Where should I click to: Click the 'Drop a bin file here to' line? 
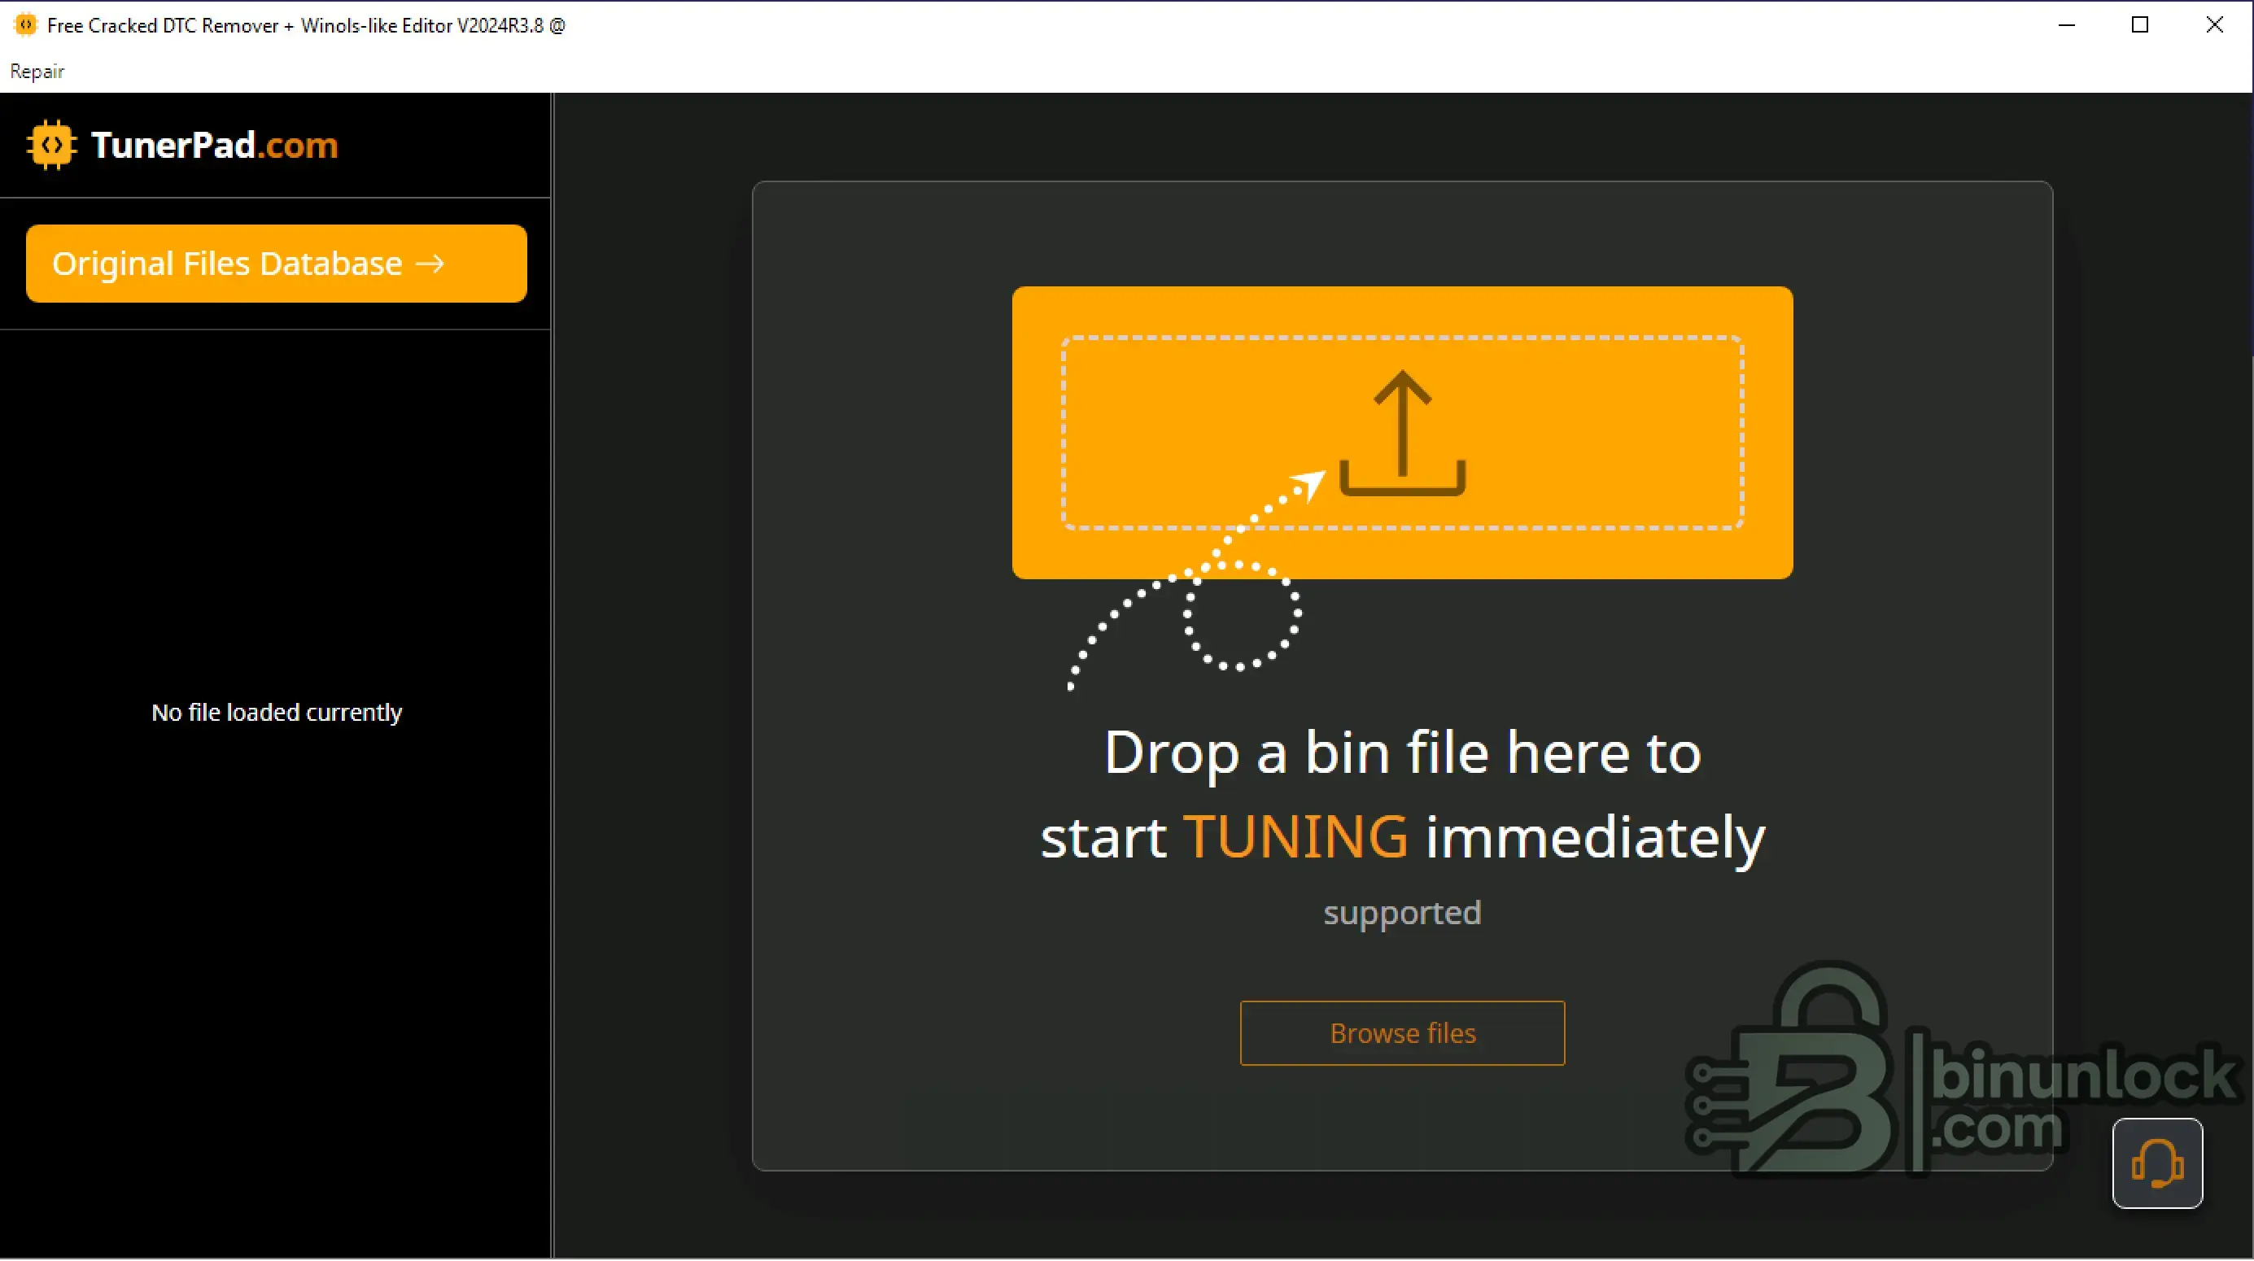1403,752
